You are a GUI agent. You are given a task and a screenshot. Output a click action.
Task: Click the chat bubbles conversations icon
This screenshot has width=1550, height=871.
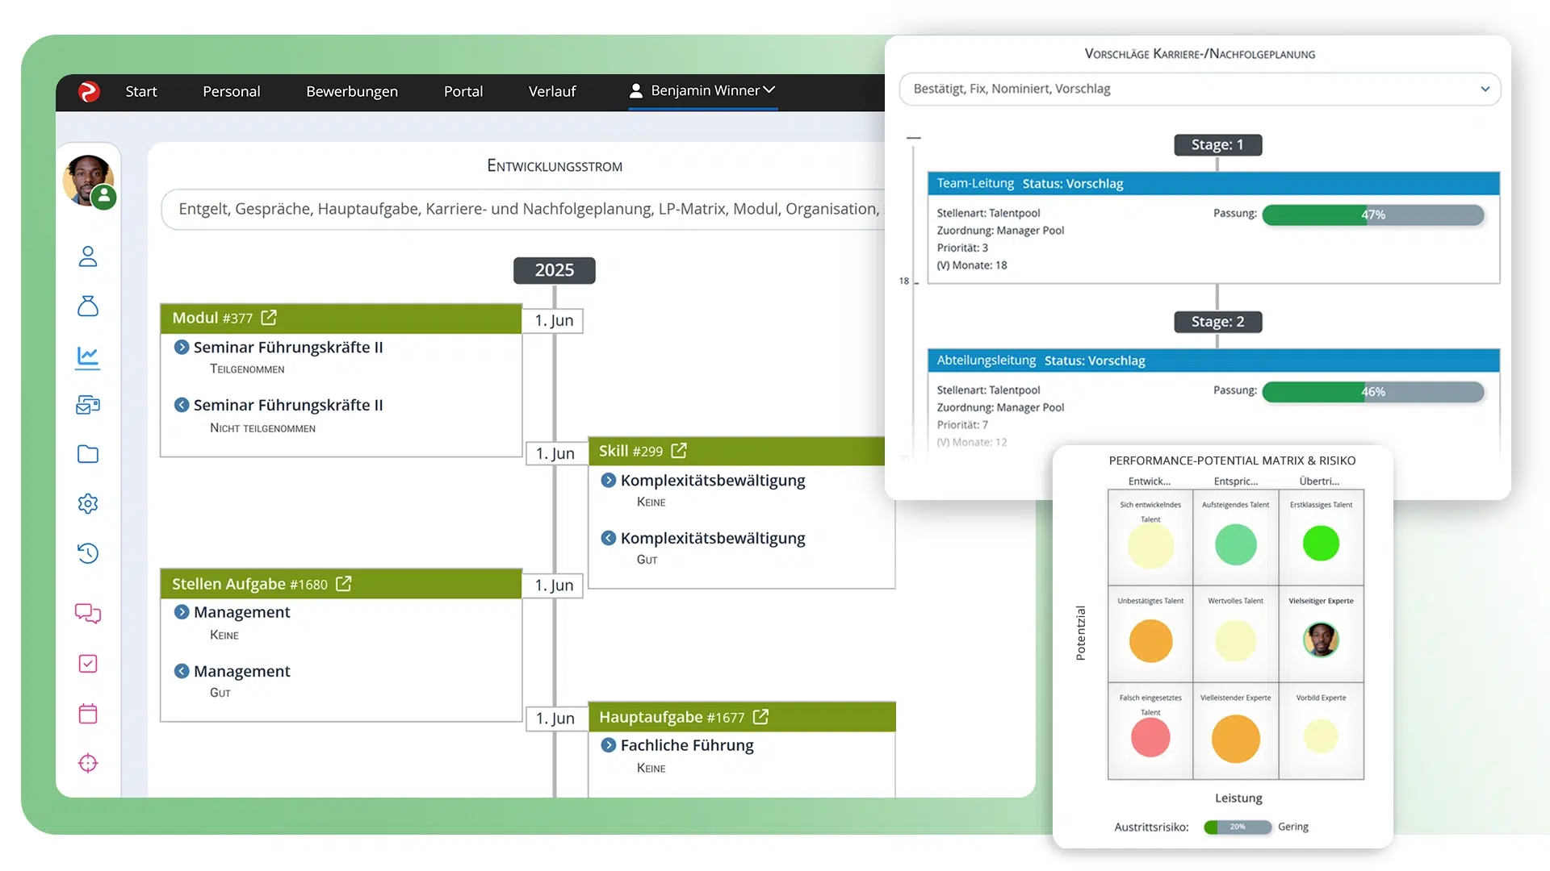(88, 614)
